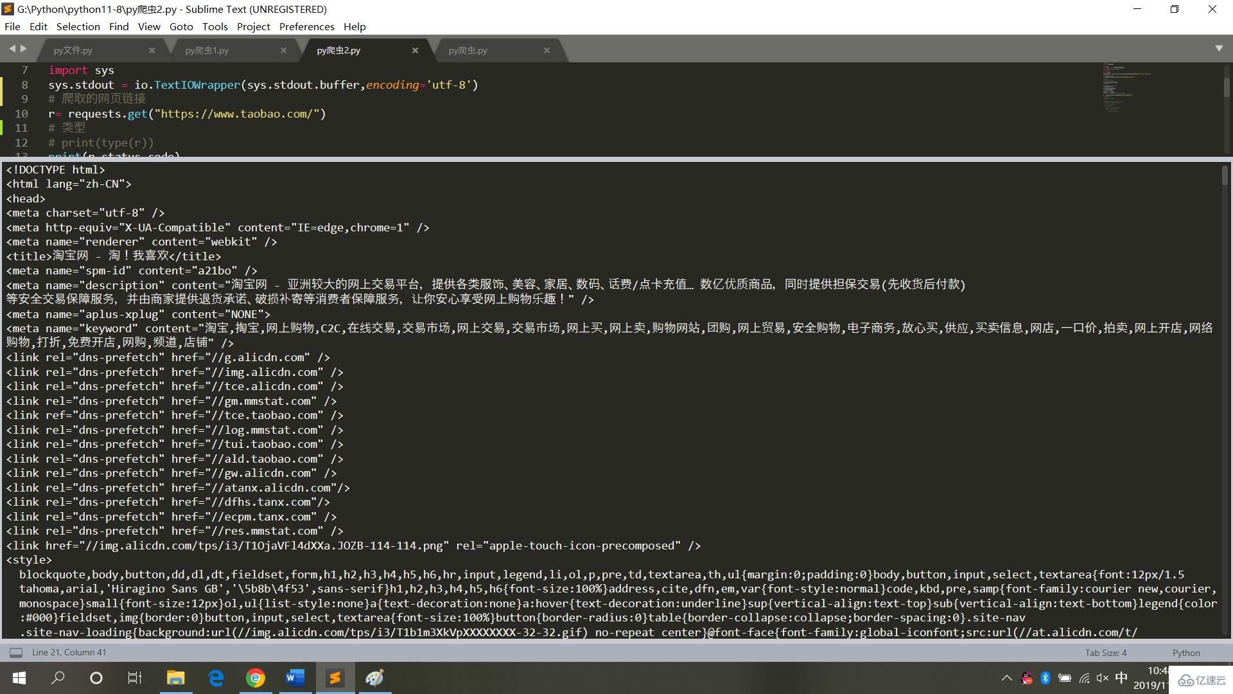
Task: Click the QQ penguin tray icon
Action: [1027, 678]
